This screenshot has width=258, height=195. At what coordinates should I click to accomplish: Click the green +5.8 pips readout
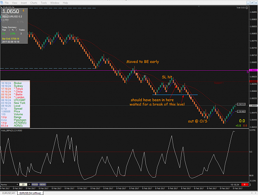click(x=238, y=126)
